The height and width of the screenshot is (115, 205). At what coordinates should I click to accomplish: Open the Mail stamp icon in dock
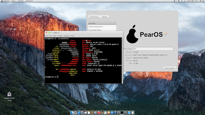[x=82, y=113]
